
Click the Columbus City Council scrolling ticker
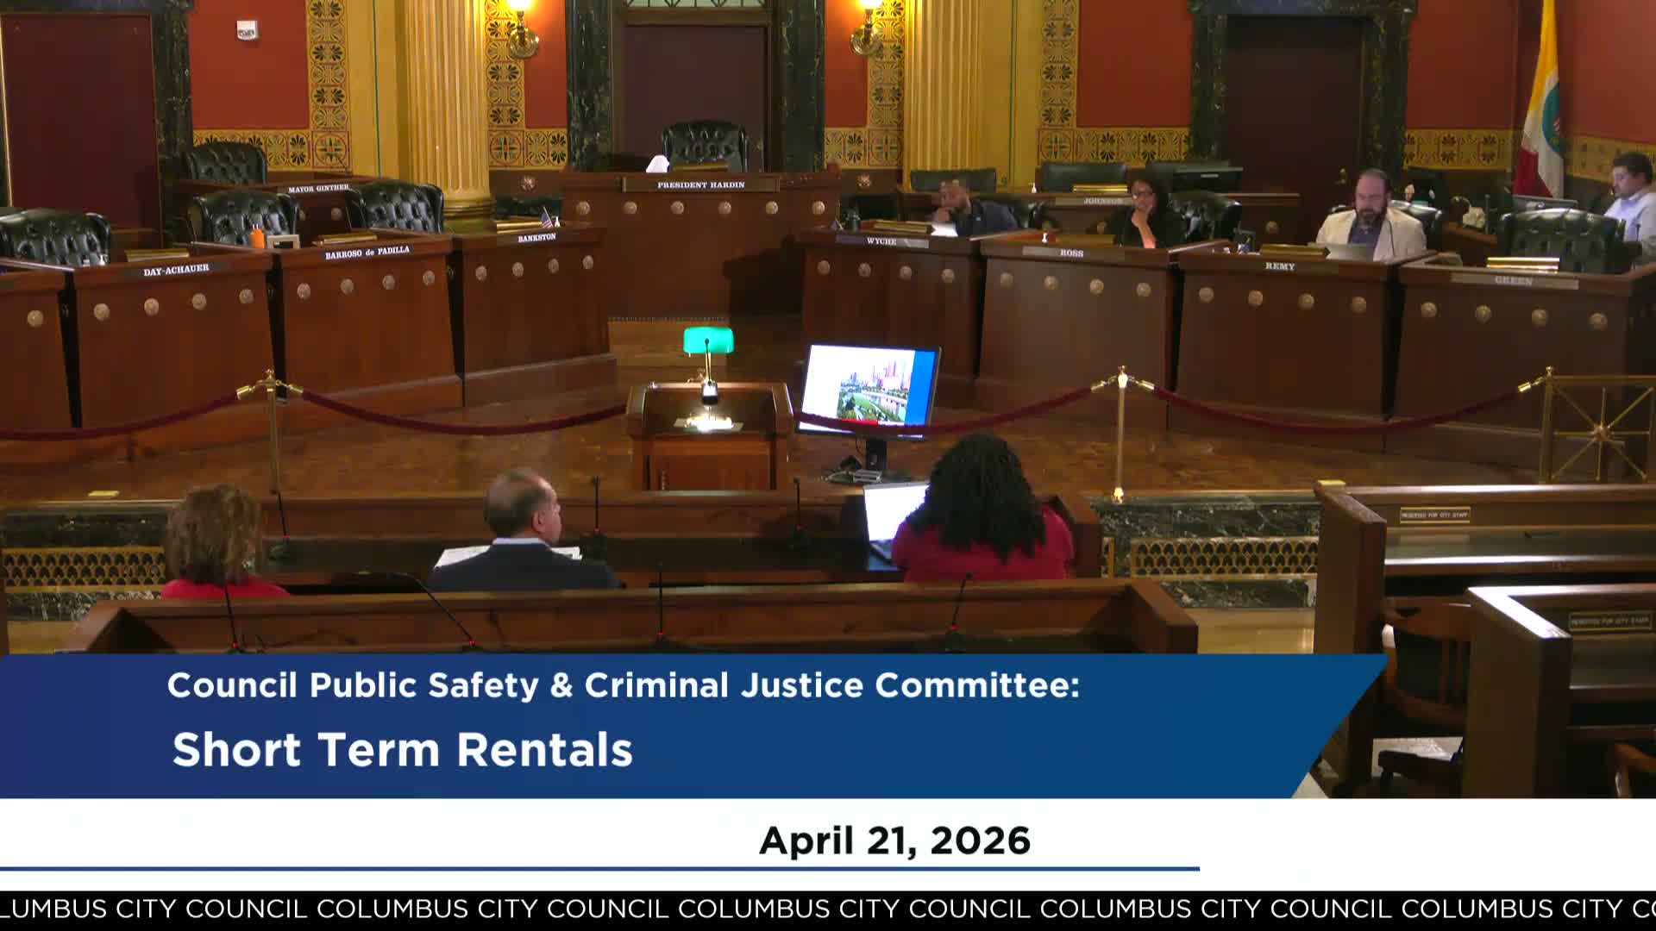[x=828, y=909]
